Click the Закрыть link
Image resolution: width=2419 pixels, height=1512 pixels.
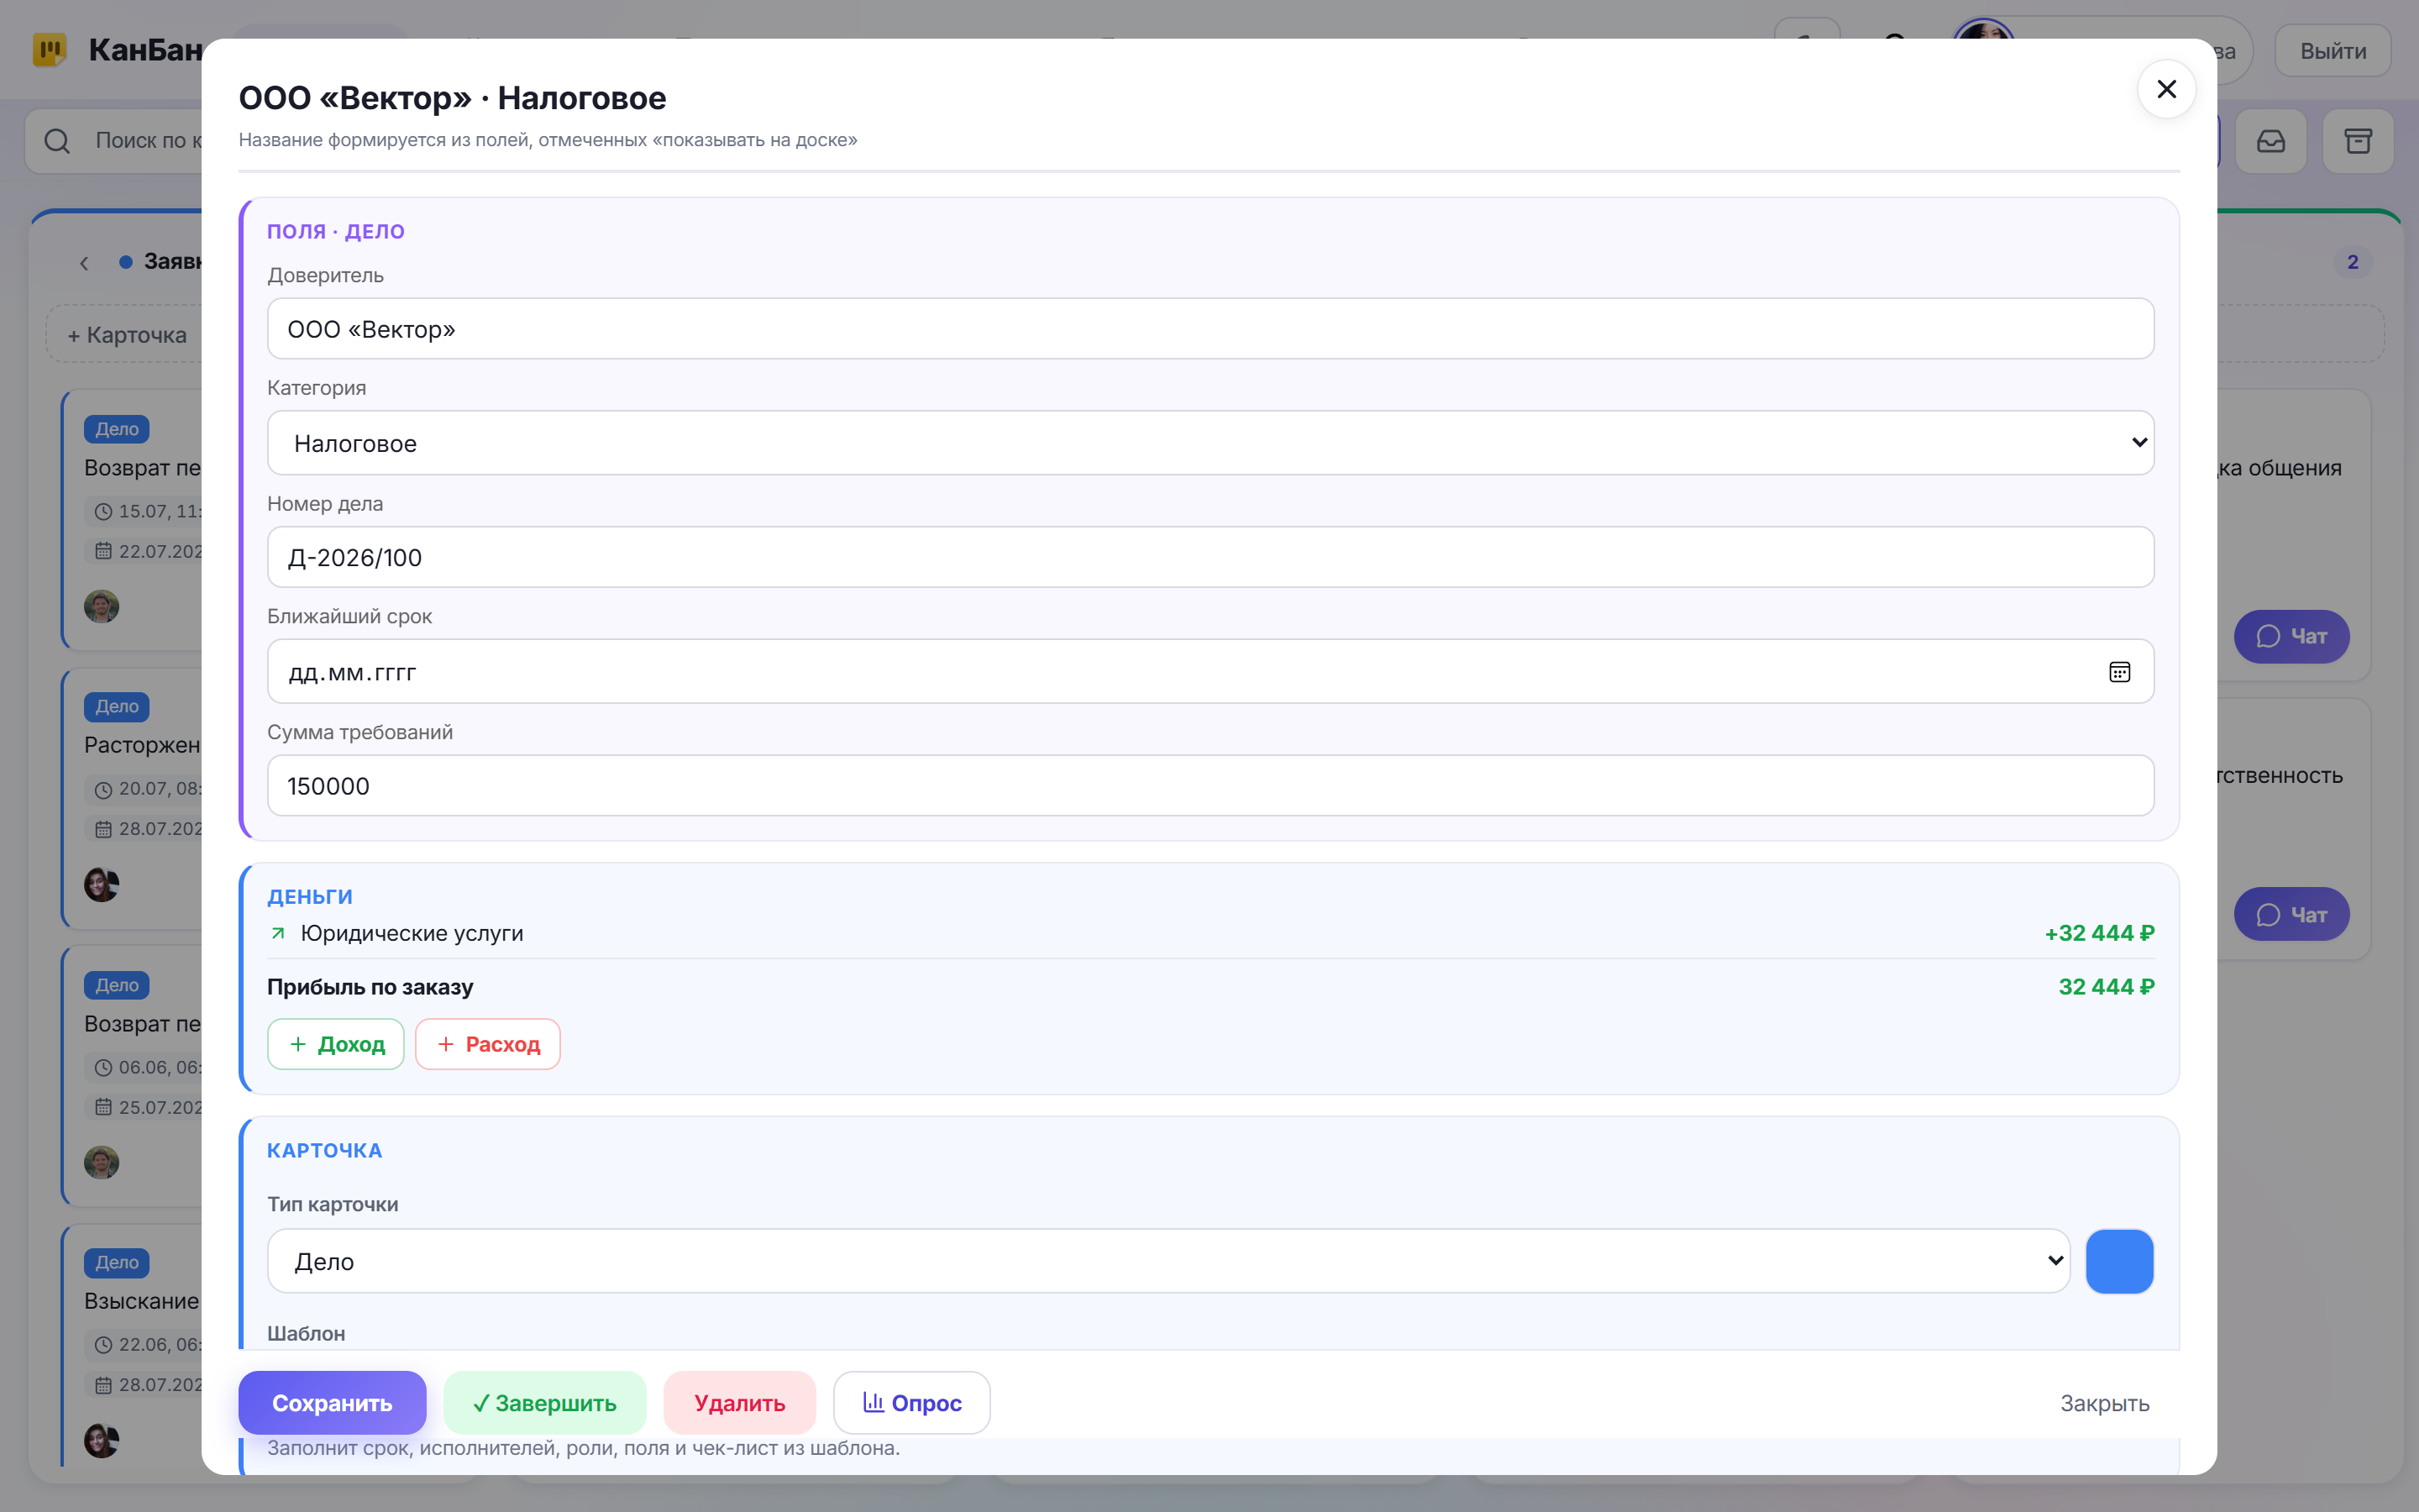2104,1403
